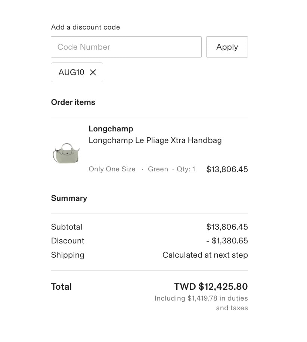The width and height of the screenshot is (307, 342).
Task: Click the Apply discount button
Action: click(x=227, y=47)
